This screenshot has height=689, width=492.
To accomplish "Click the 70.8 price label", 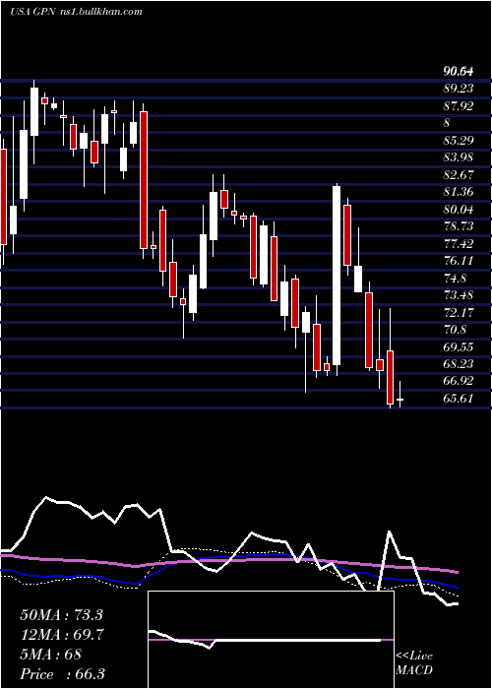I will point(455,330).
